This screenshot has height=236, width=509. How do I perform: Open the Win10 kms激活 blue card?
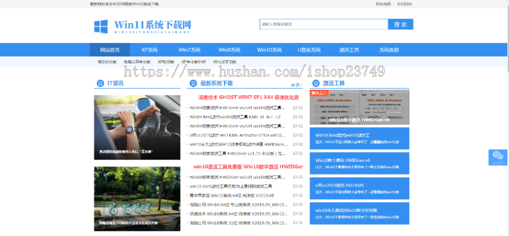[359, 138]
